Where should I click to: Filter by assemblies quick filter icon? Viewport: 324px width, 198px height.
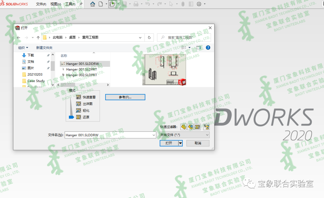190,127
